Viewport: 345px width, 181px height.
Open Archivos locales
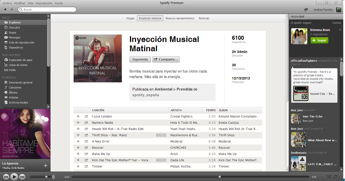(18, 102)
